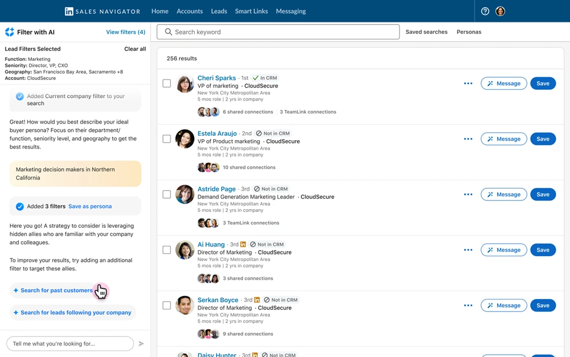Send your prompt using the arrow icon
570x357 pixels.
tap(142, 343)
